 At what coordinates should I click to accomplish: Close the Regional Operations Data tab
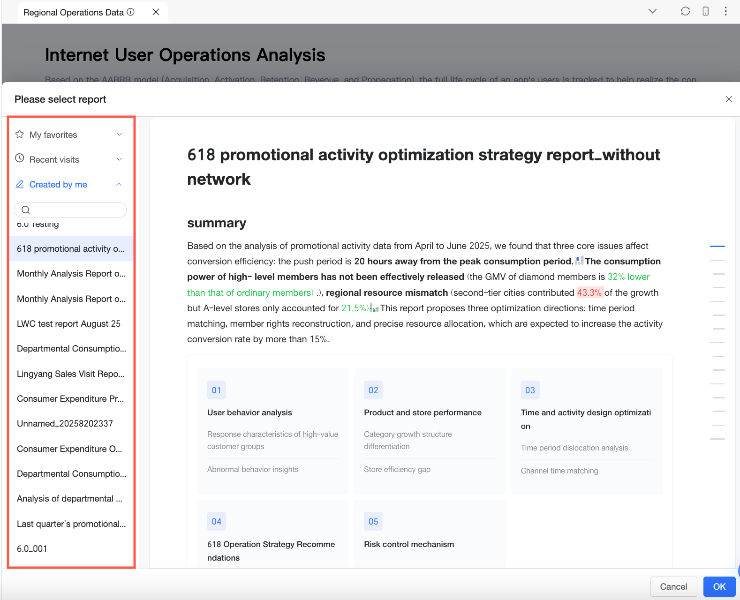(156, 12)
